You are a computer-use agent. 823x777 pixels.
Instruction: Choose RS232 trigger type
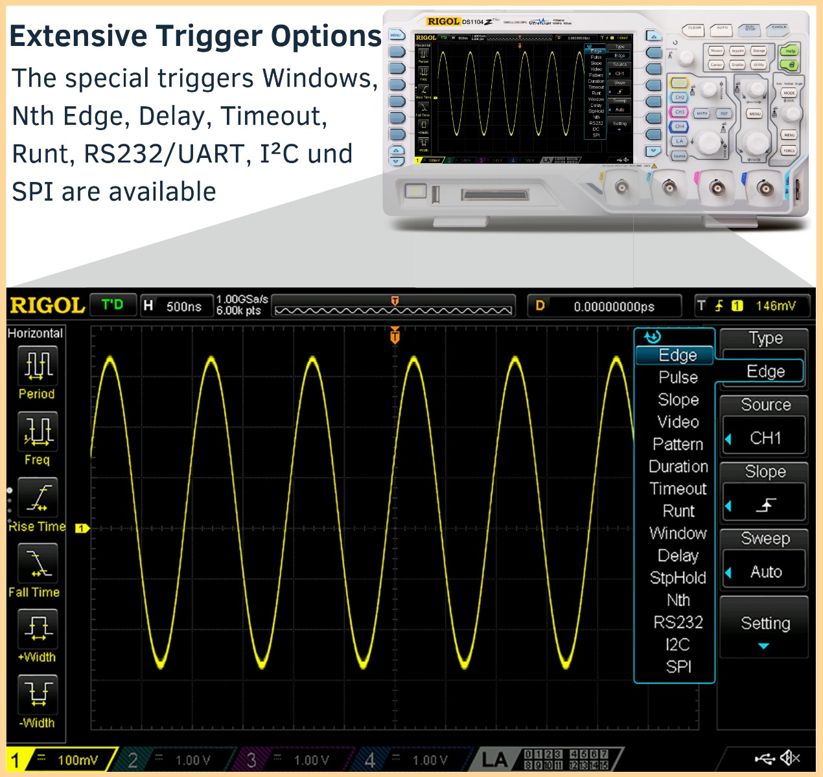(x=678, y=622)
